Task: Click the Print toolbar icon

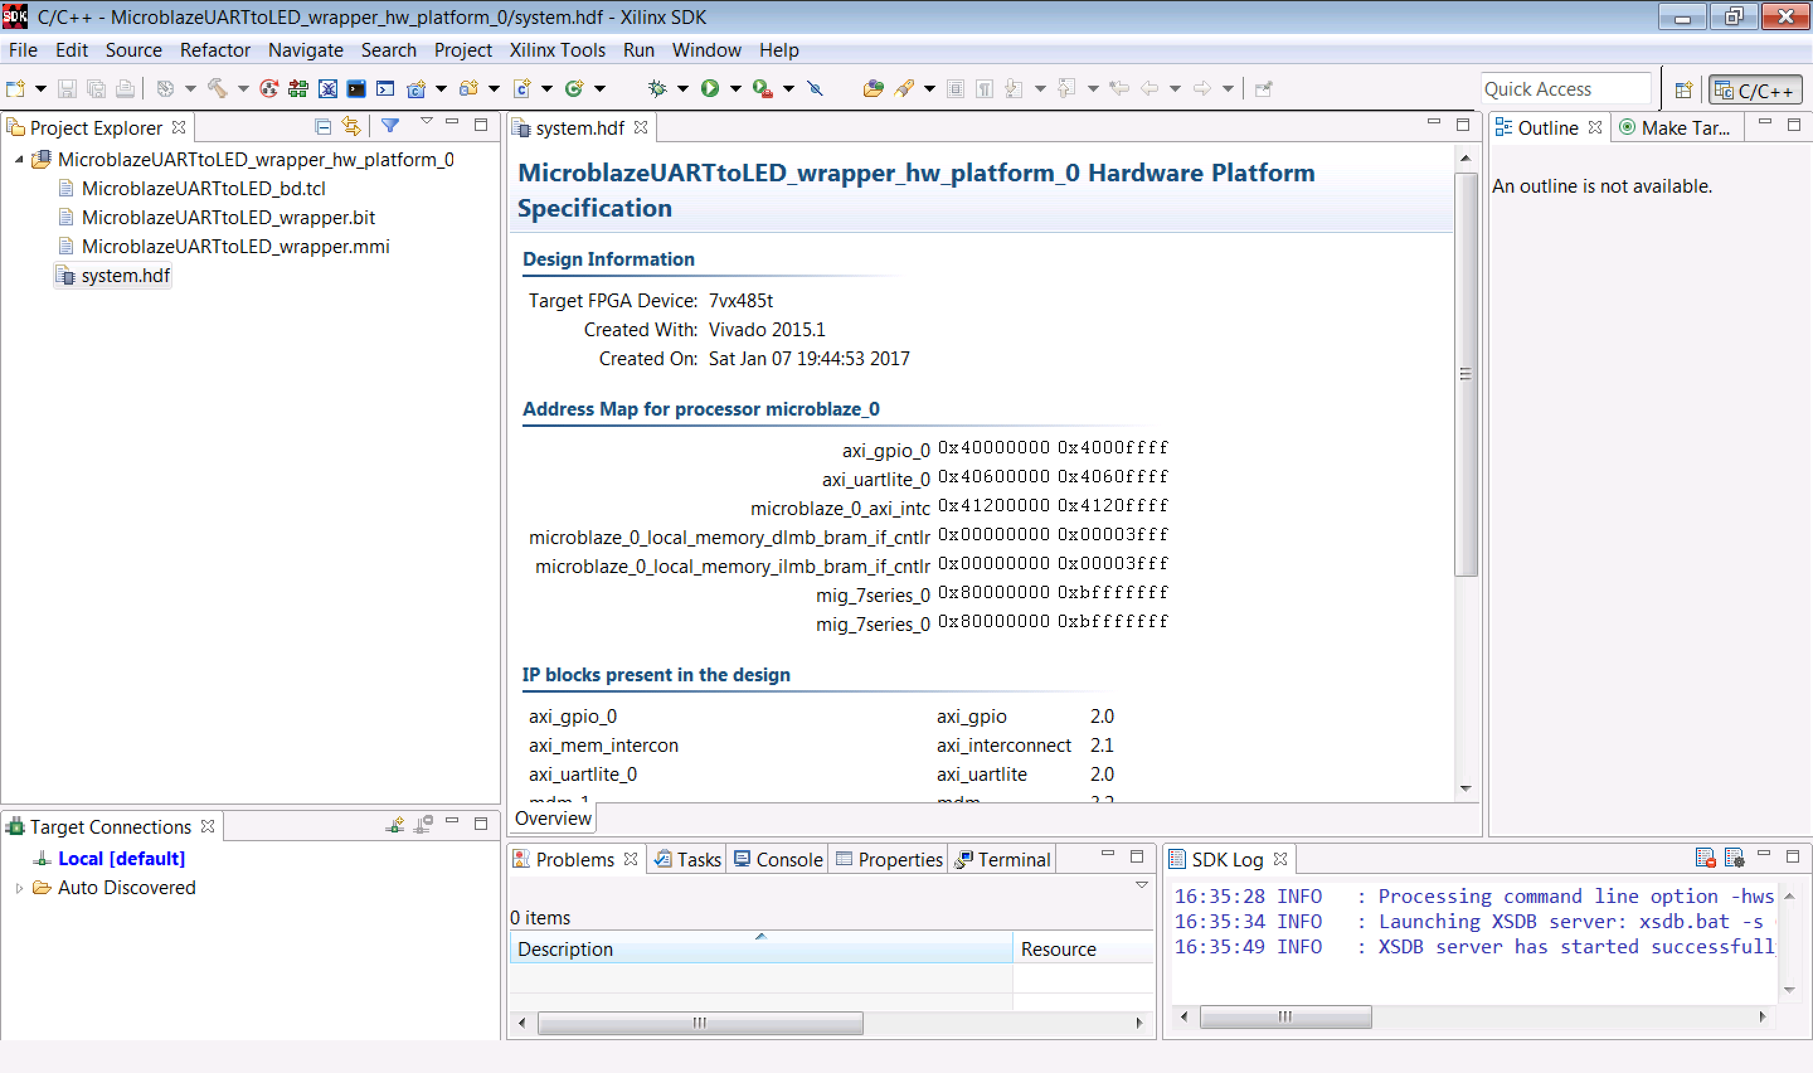Action: click(125, 89)
